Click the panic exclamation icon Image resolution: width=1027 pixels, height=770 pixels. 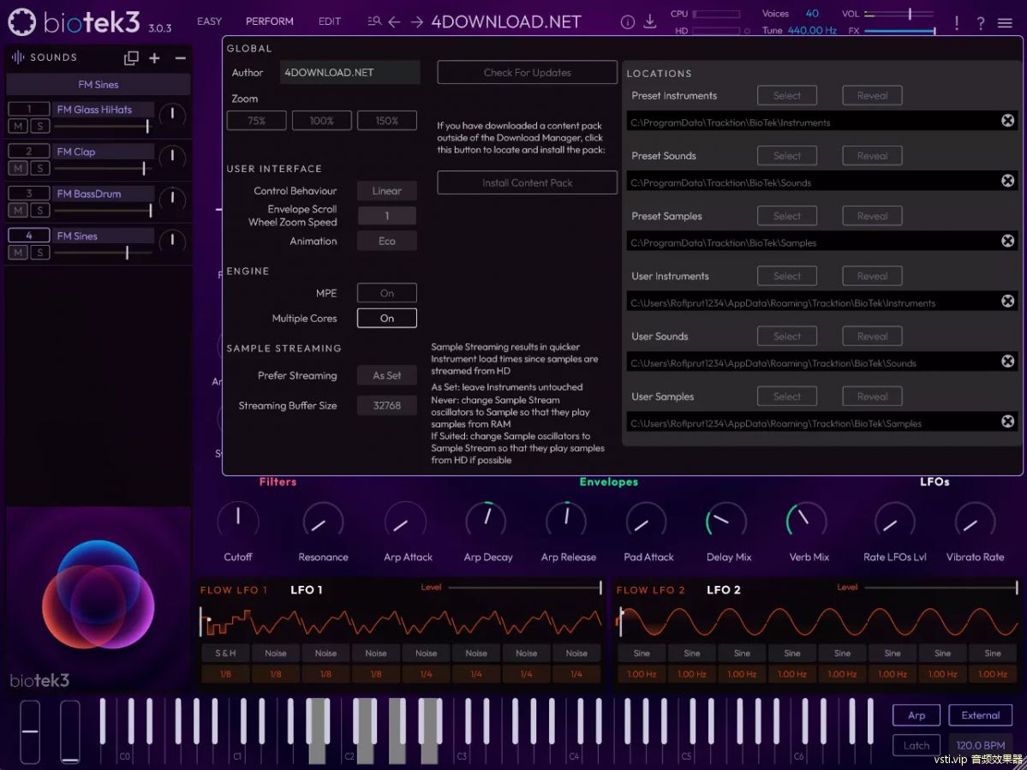[957, 23]
